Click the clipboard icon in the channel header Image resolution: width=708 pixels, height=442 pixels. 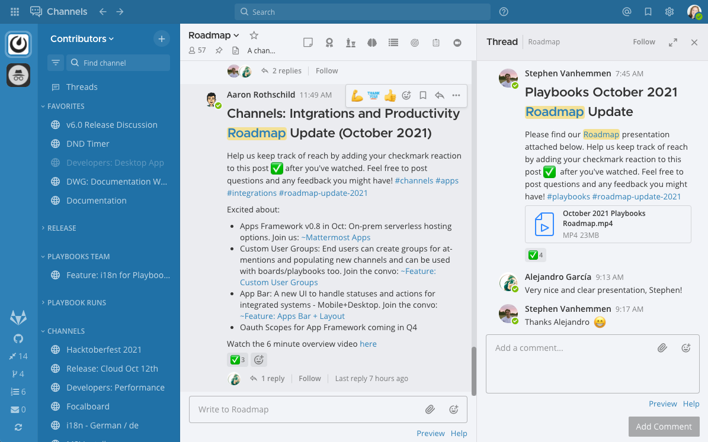pos(435,42)
